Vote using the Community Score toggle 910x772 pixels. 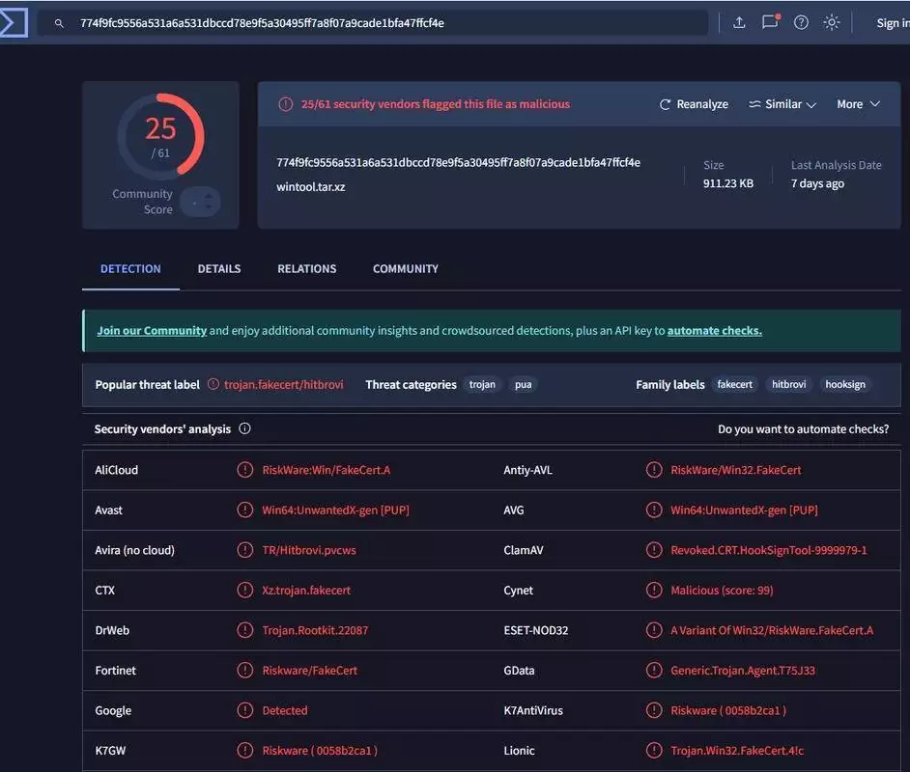(x=201, y=203)
